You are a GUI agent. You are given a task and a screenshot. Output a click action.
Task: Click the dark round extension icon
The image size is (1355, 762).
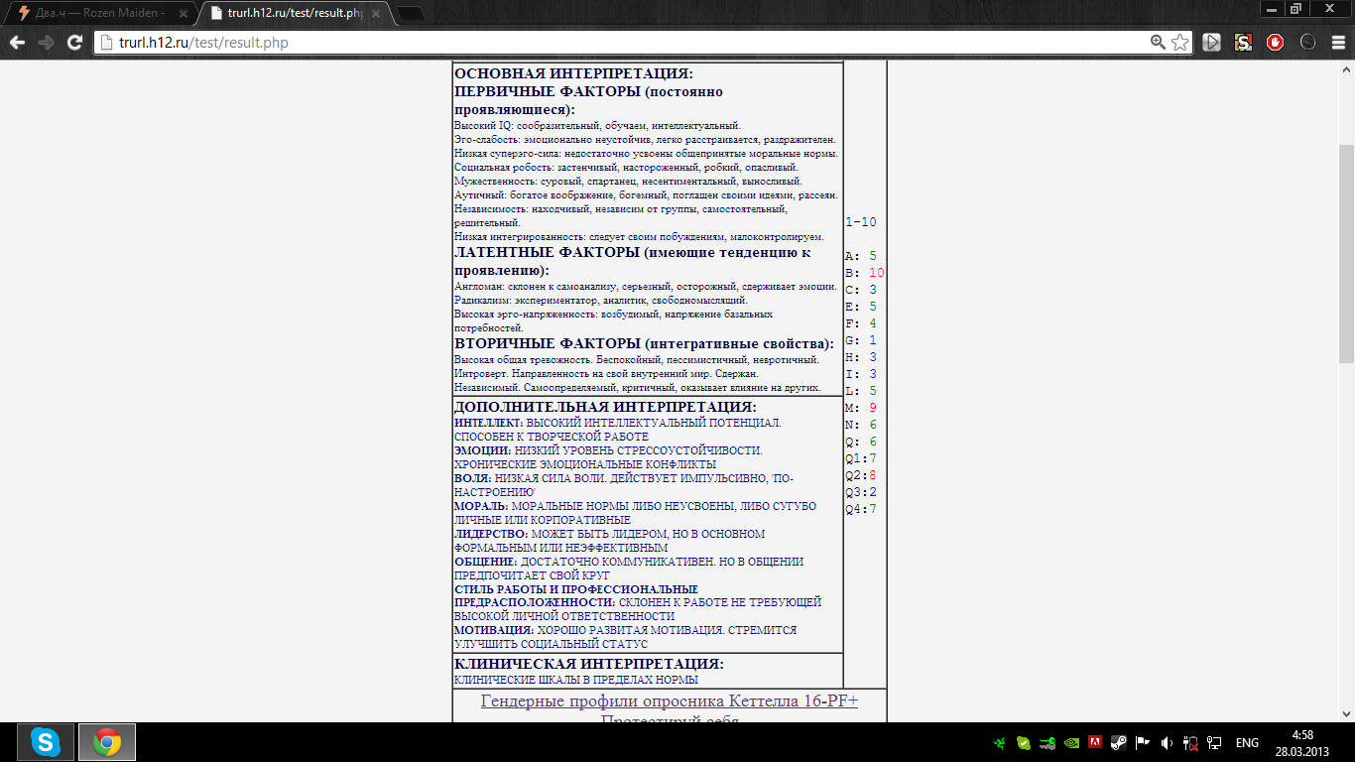[x=1307, y=43]
